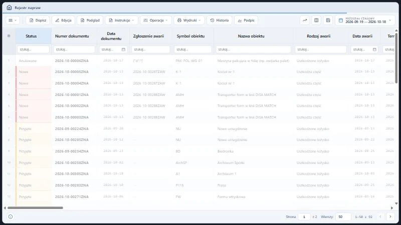Screen dimensions: 401x225
Task: Open the Data awarii calendar picker icon
Action: [374, 49]
